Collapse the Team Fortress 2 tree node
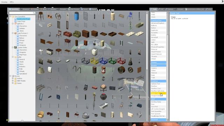 pyautogui.click(x=13, y=33)
